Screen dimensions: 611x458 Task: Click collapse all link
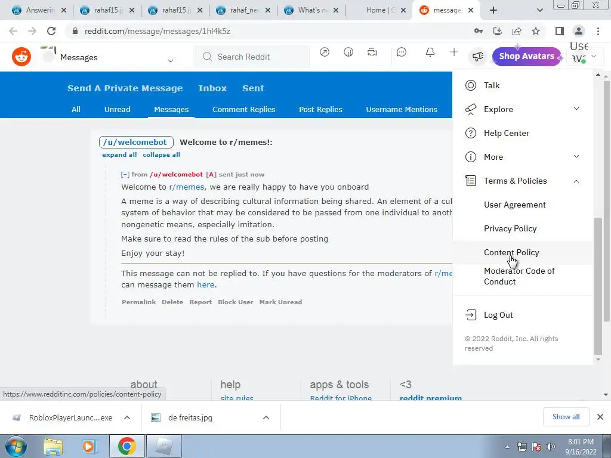161,154
